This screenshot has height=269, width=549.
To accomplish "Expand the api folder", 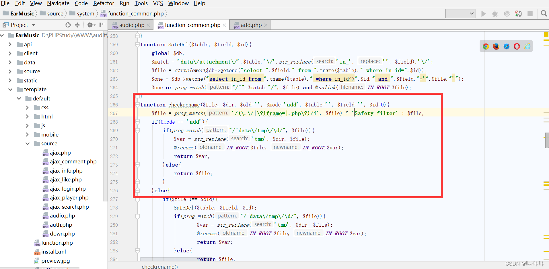I will 10,44.
